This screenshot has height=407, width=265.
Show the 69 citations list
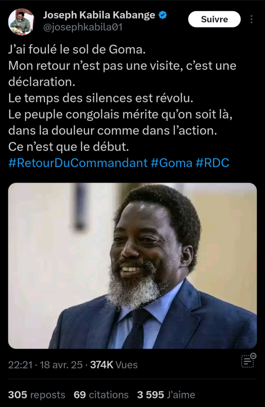[x=101, y=395]
